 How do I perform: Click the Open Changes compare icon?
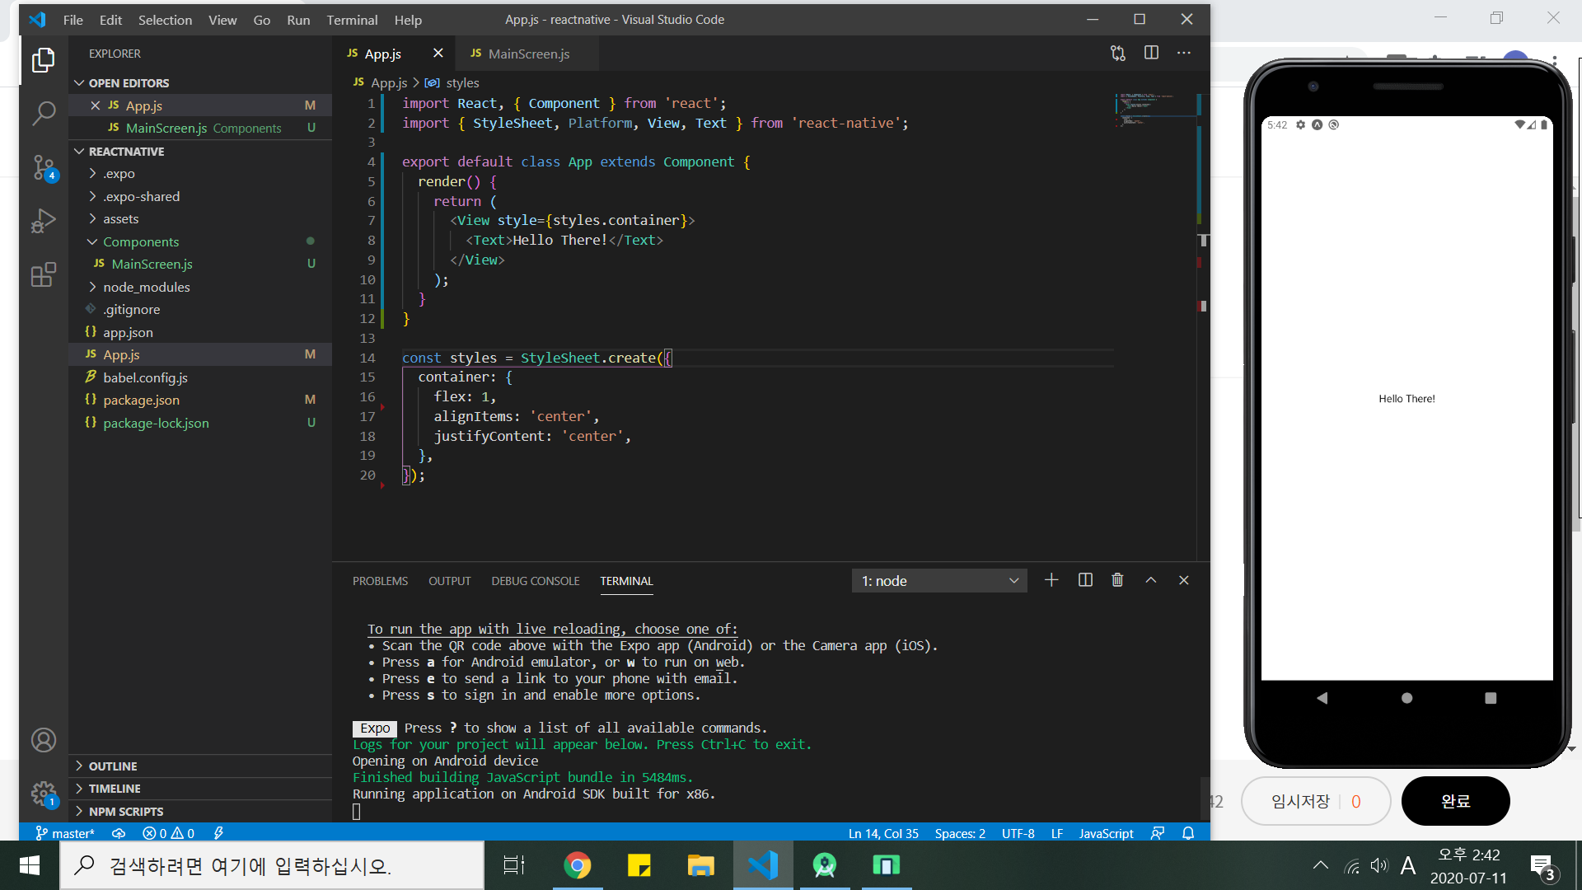coord(1117,53)
